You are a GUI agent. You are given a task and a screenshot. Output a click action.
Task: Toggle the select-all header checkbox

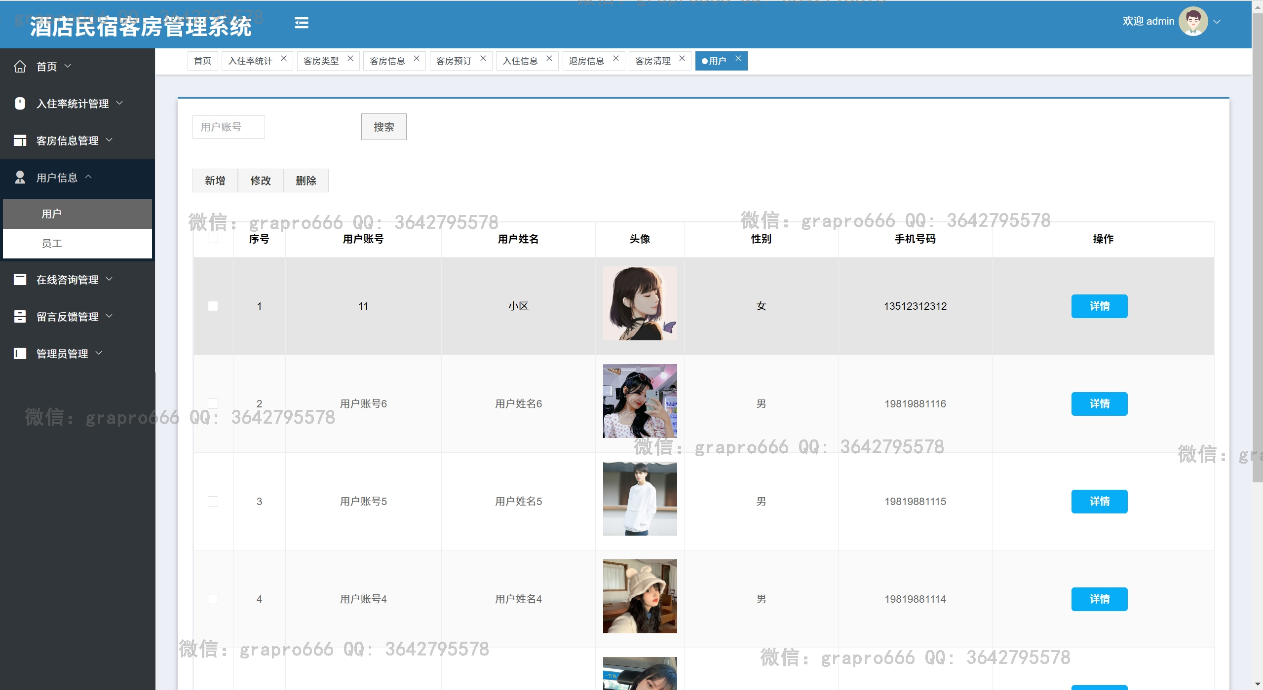[213, 239]
